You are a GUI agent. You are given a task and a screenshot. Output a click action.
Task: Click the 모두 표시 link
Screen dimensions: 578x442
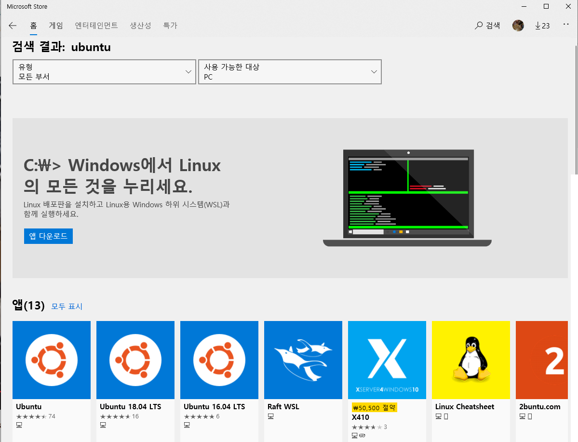click(x=67, y=307)
